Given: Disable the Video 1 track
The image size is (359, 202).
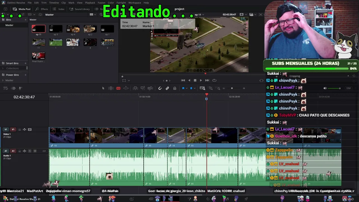Looking at the screenshot, I should click(30, 130).
